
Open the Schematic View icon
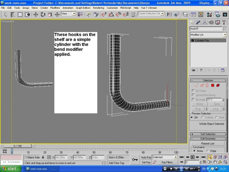pos(201,15)
